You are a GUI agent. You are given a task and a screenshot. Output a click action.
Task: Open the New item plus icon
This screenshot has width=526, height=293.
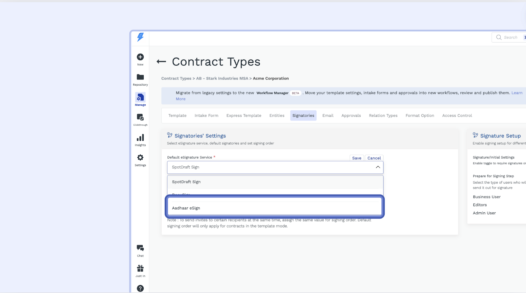click(140, 57)
